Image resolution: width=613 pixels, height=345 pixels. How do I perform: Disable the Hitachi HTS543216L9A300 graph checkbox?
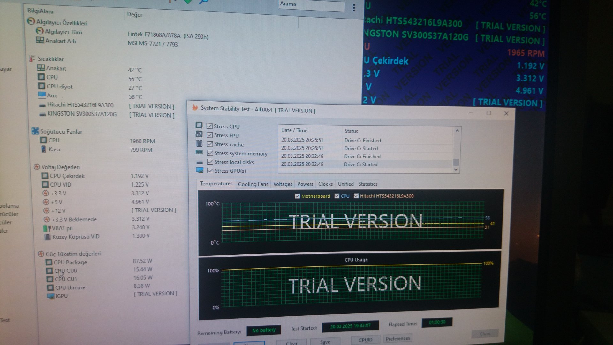point(356,196)
